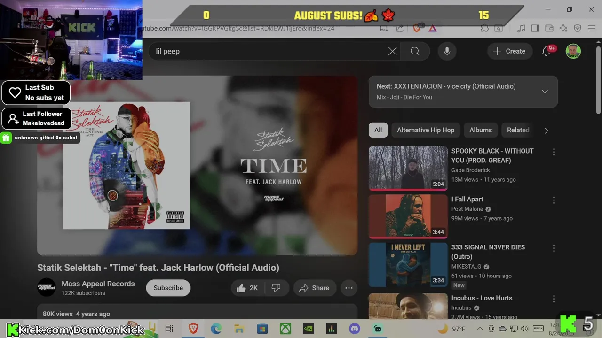Click the Share button
Viewport: 602px width, 338px height.
coord(314,288)
